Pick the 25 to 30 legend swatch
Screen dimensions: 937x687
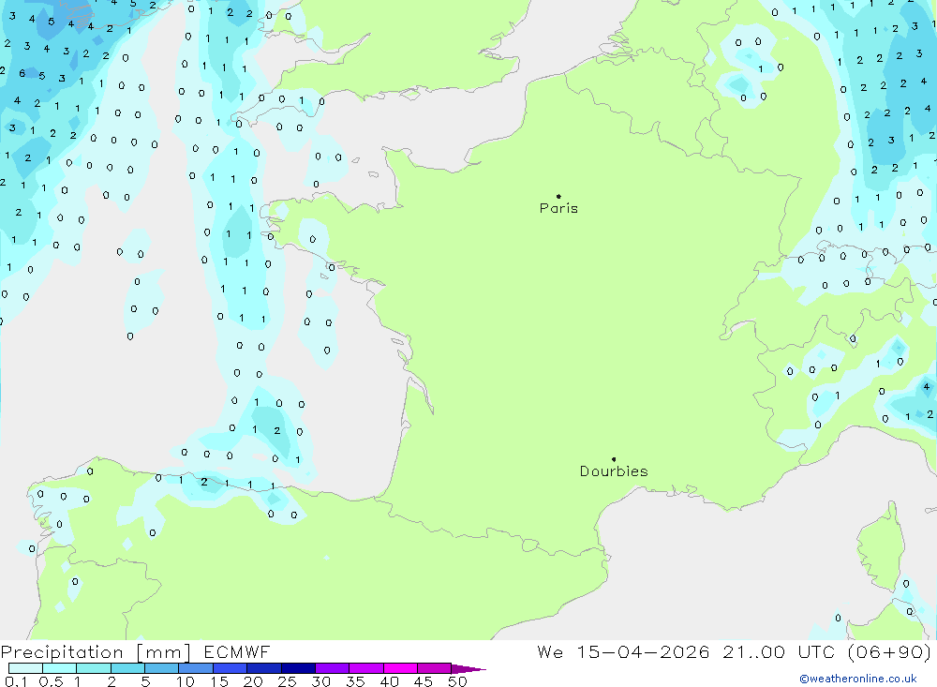(298, 668)
